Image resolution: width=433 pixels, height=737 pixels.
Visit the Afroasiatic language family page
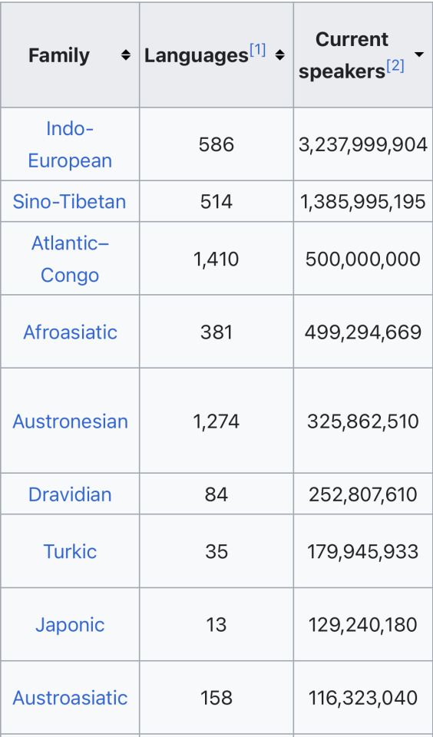[x=70, y=332]
